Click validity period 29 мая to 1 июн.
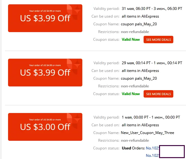This screenshot has width=186, height=159. click(x=152, y=63)
